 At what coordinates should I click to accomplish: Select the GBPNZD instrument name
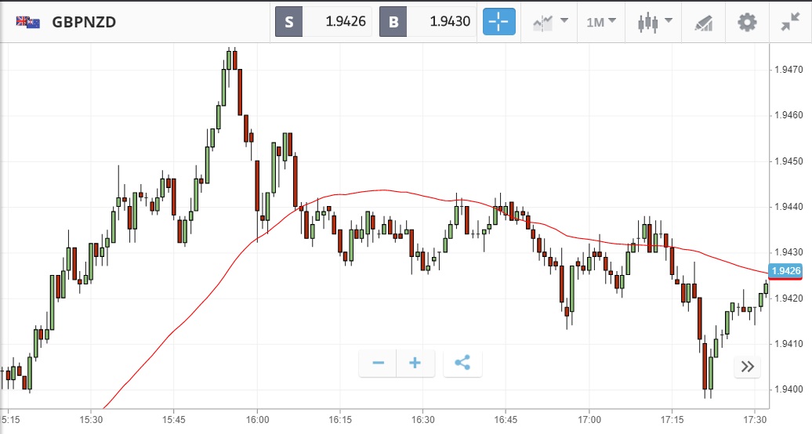[x=84, y=22]
